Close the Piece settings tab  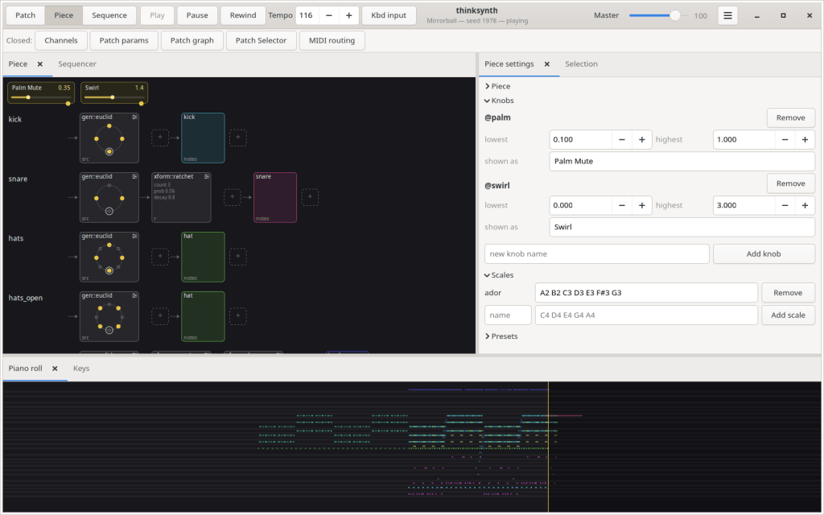[546, 64]
